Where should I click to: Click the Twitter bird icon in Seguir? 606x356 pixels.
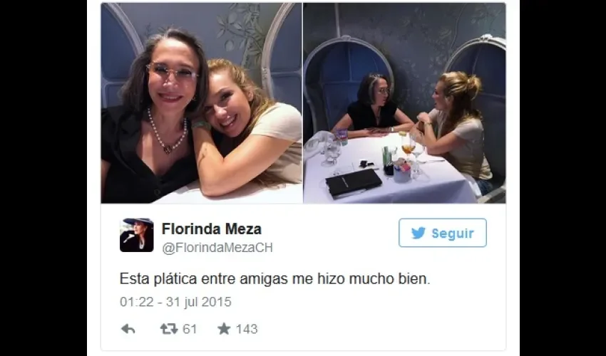[x=418, y=233]
